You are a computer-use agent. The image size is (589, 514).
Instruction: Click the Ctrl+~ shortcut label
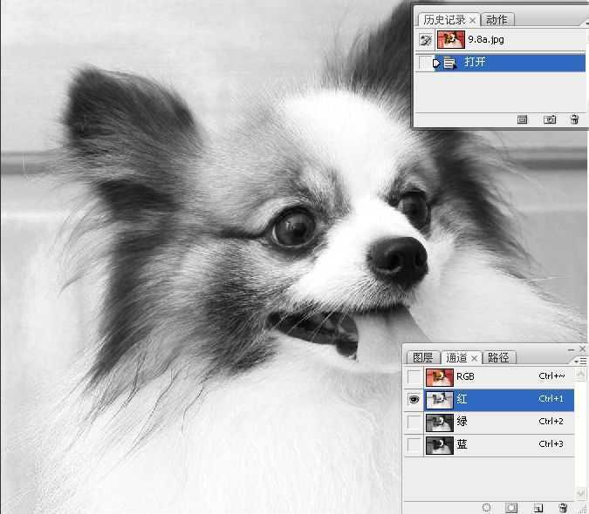click(x=551, y=376)
